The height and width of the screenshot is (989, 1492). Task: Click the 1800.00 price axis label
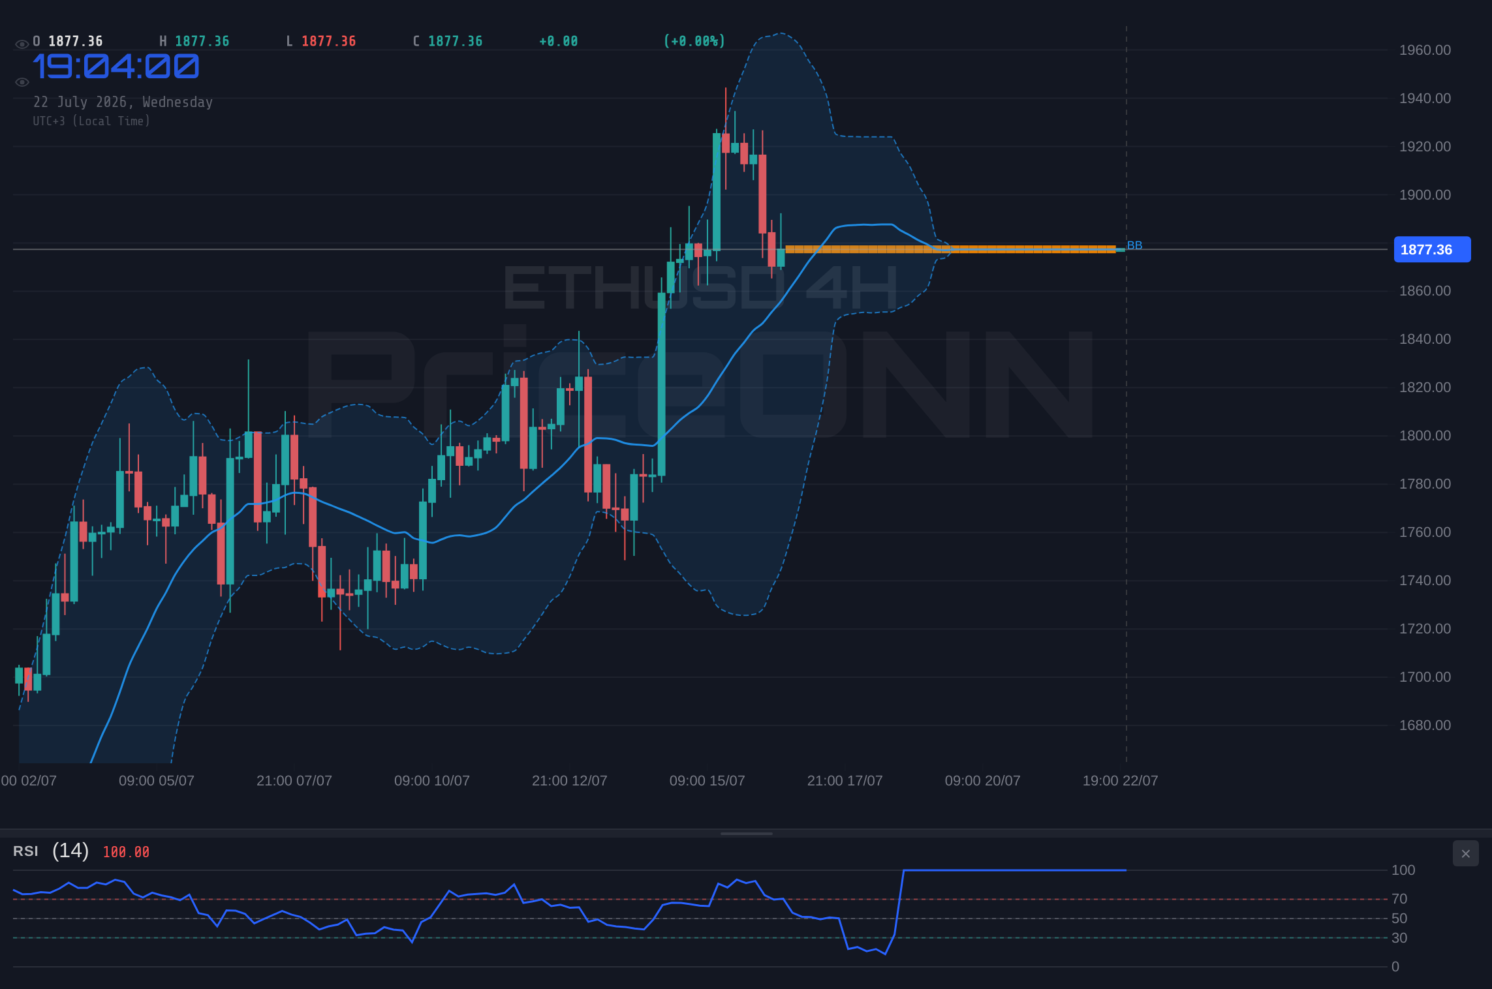[x=1425, y=436]
